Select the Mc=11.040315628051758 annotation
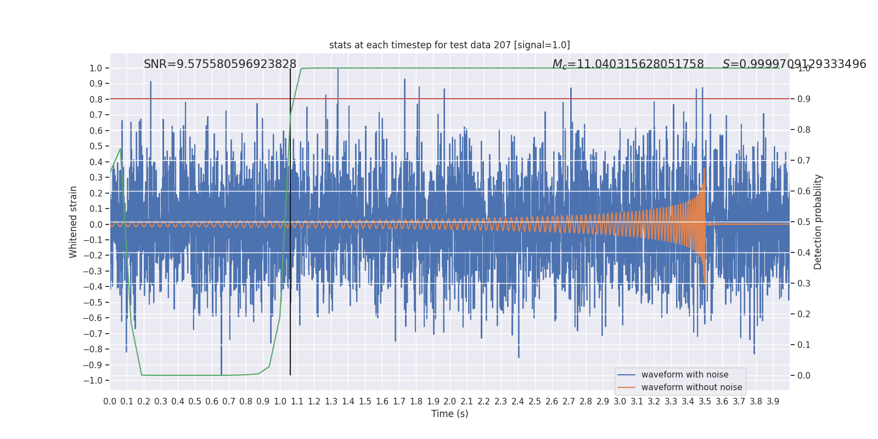 [628, 64]
